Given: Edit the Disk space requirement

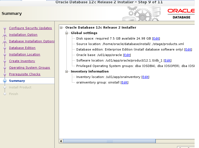Looking at the screenshot, I should pos(156,38).
